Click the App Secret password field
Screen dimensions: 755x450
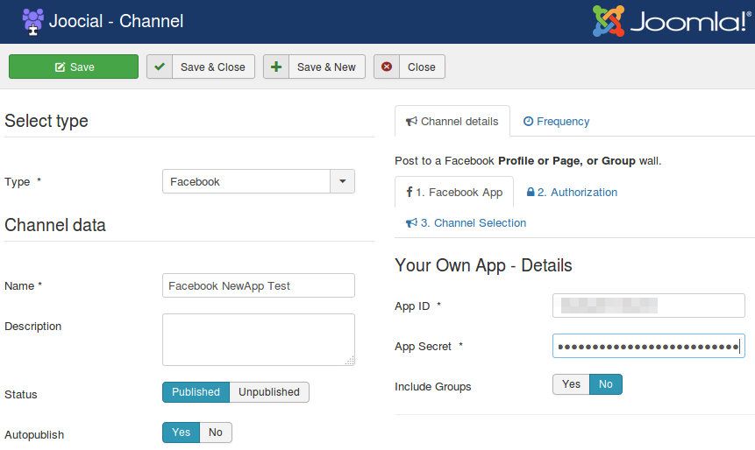pos(649,346)
